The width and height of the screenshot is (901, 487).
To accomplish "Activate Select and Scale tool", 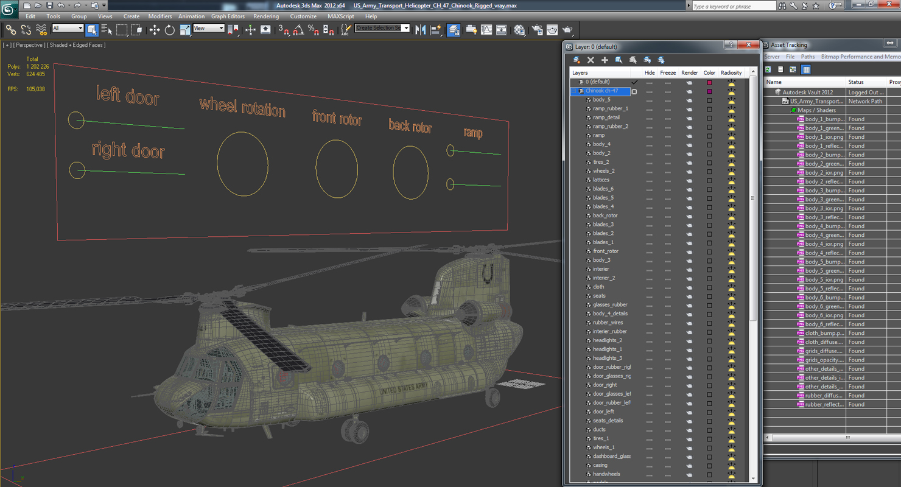I will tap(185, 29).
